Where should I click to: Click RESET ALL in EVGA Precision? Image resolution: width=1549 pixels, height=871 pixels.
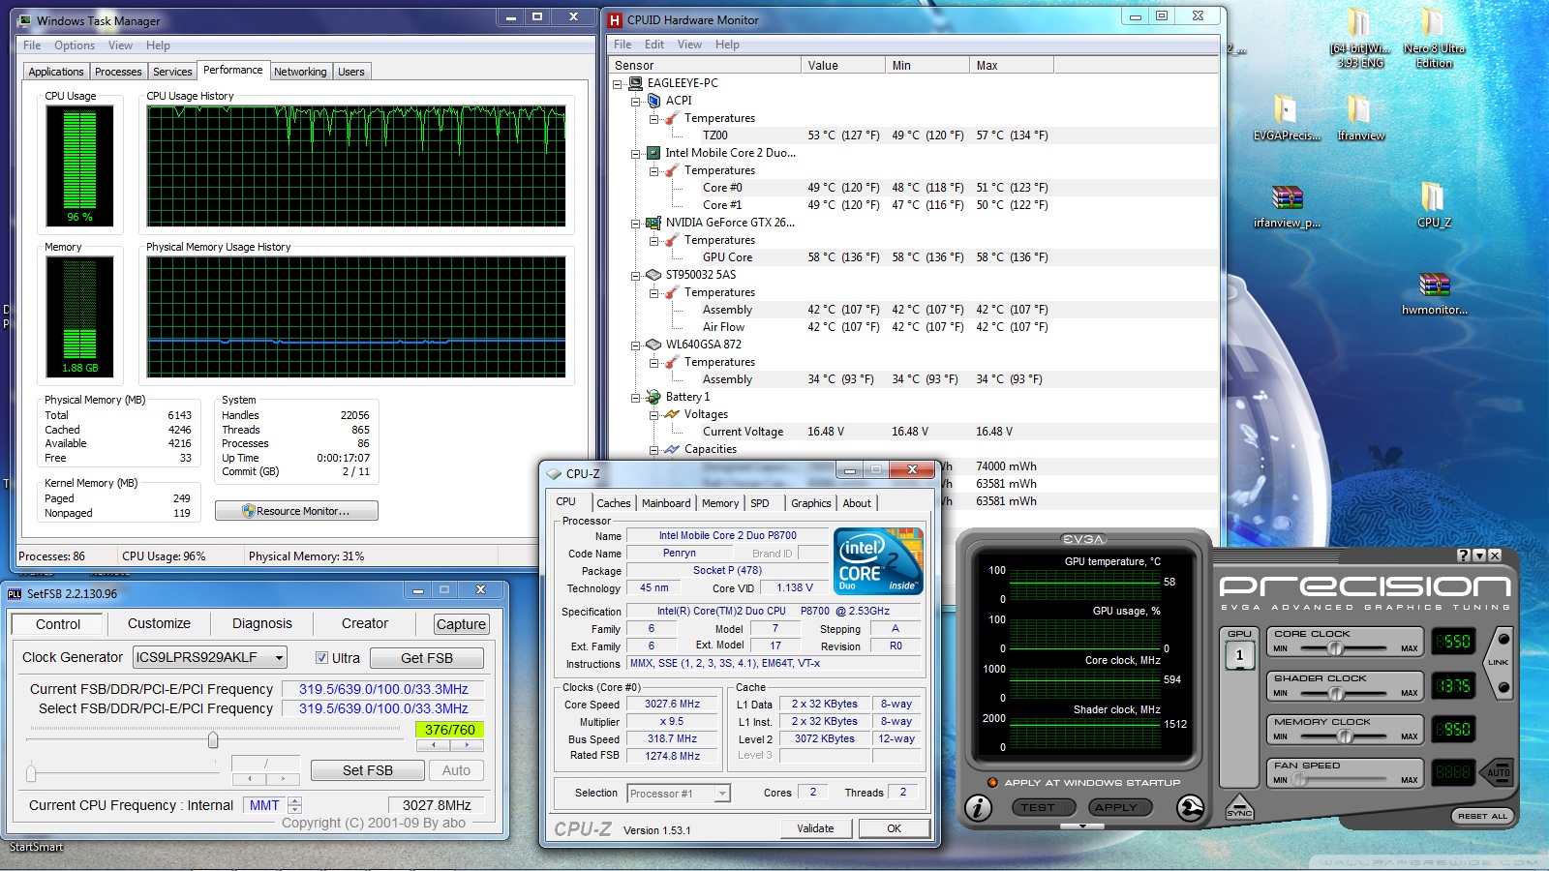[1482, 816]
